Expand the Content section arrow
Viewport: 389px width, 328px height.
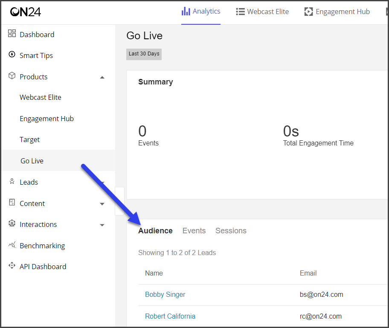click(102, 204)
